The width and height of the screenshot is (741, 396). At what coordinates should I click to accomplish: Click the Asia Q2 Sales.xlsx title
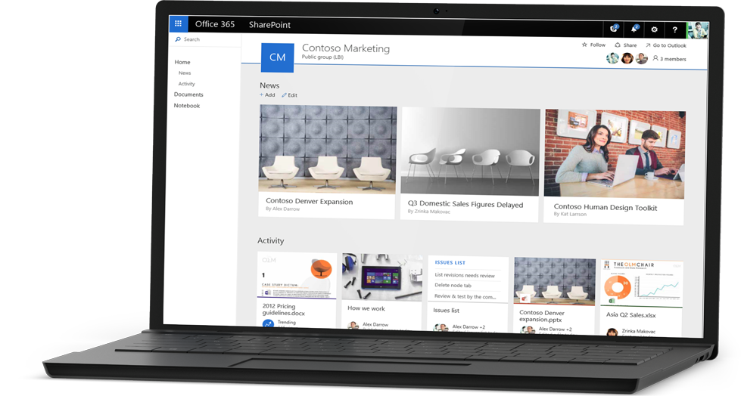[x=631, y=314]
